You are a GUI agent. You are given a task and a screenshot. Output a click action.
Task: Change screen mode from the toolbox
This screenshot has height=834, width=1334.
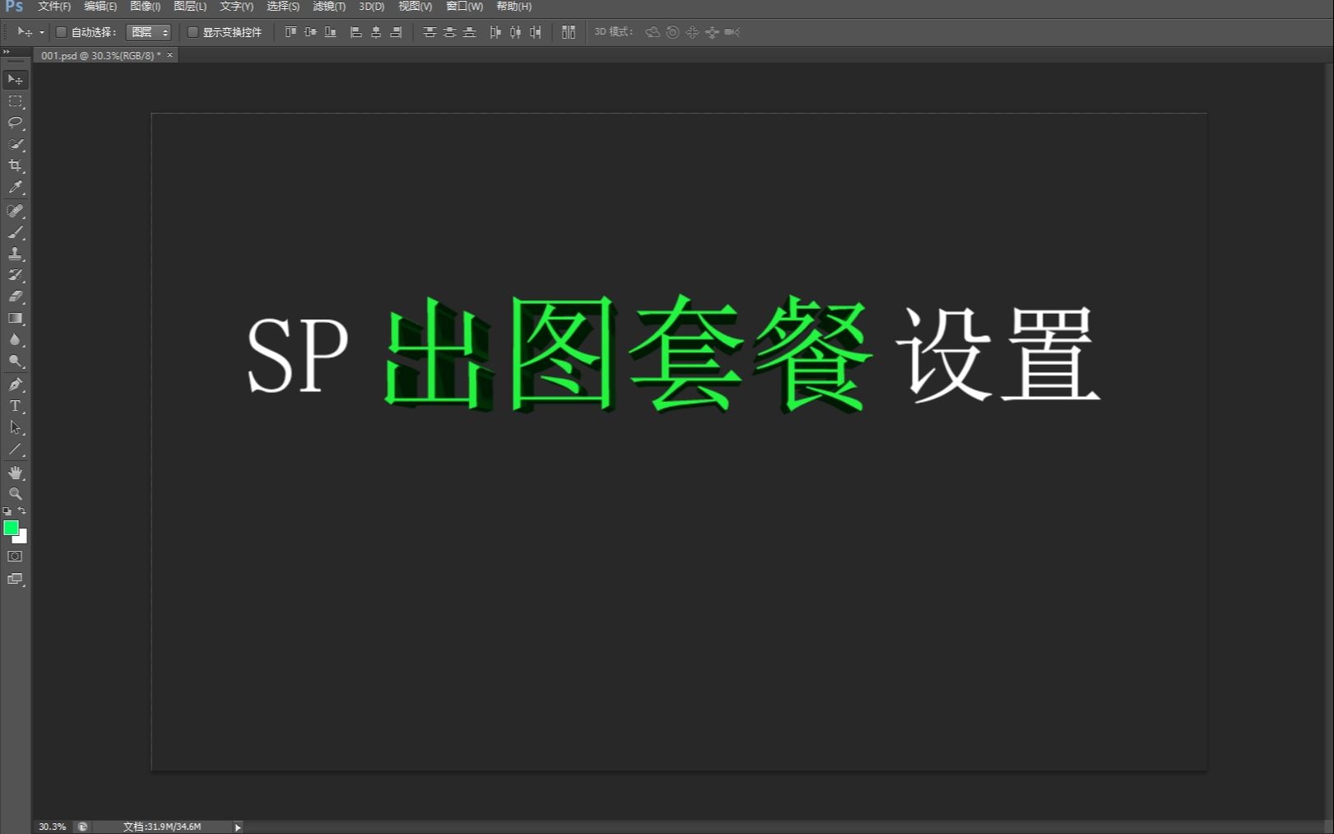[15, 580]
